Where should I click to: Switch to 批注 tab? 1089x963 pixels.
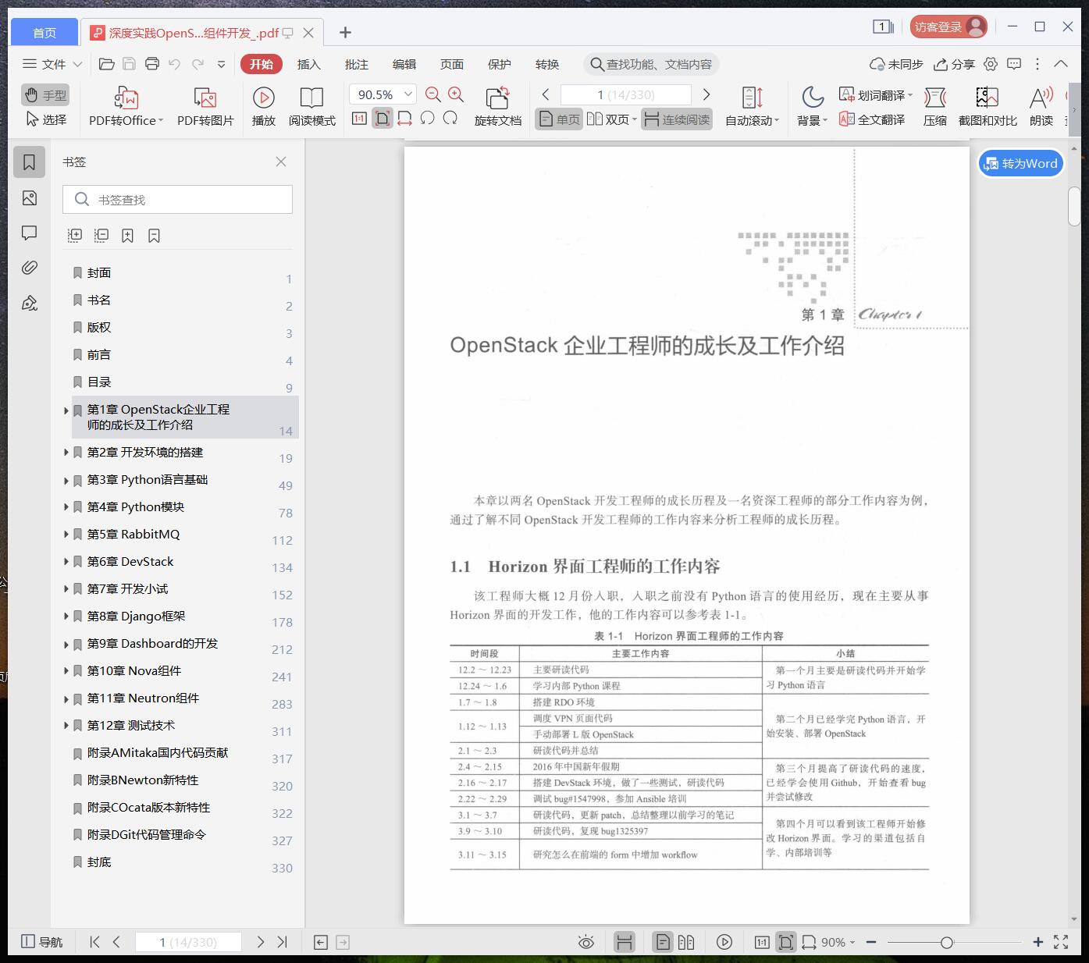point(357,64)
